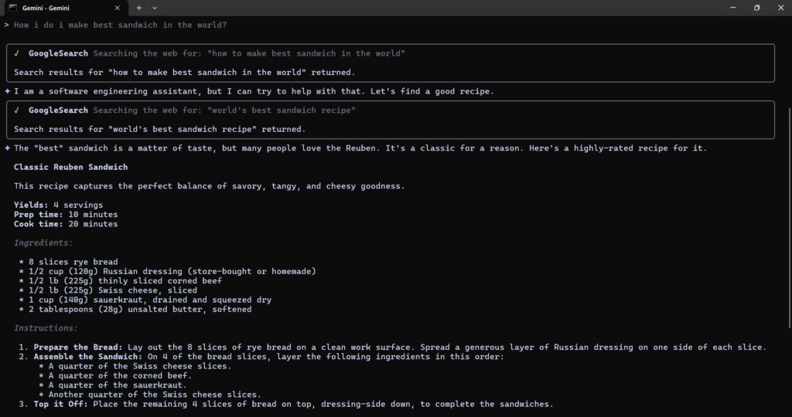Restore down the terminal window

pyautogui.click(x=756, y=8)
